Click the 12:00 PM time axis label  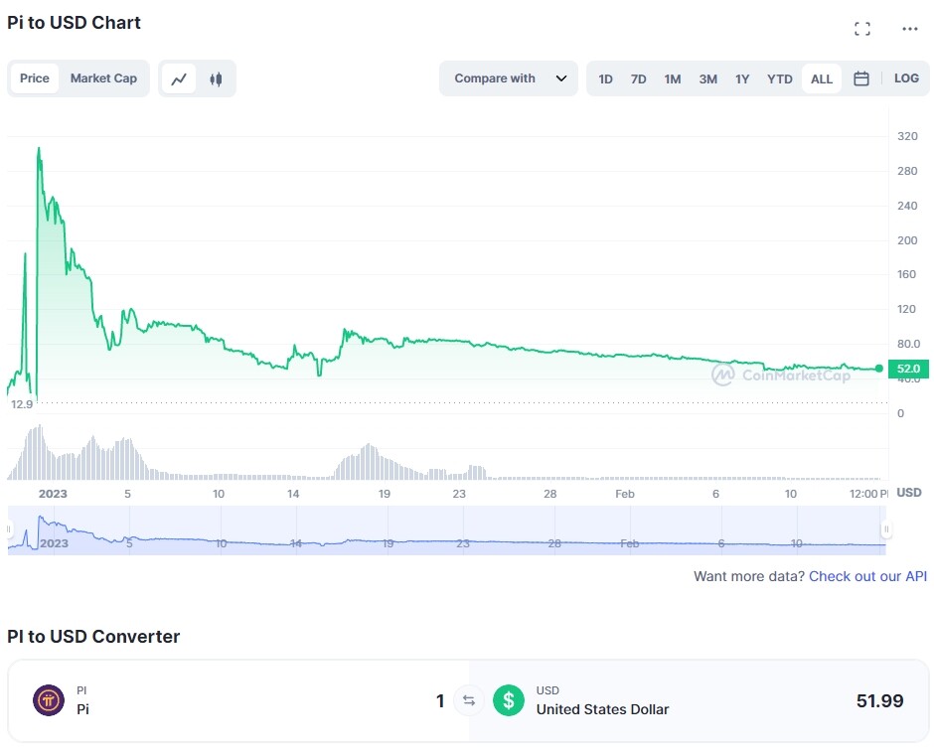click(867, 494)
